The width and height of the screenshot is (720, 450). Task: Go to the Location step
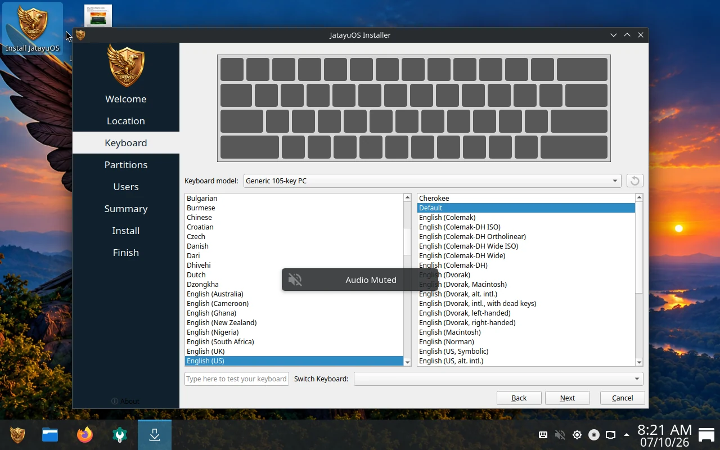click(126, 121)
